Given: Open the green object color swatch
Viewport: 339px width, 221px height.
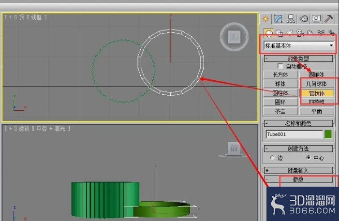Looking at the screenshot, I should [x=328, y=134].
